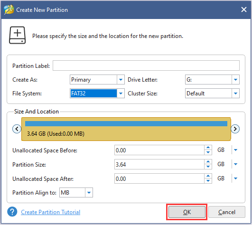Click the yellow partition size bar

coord(126,129)
